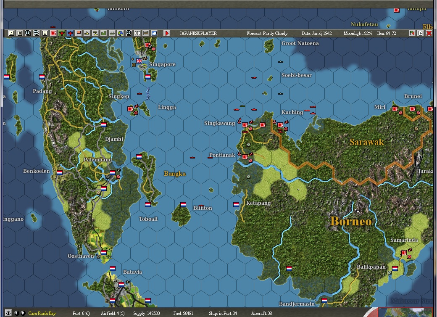Select the Dutch flag at Palembang
The height and width of the screenshot is (317, 437).
click(x=113, y=172)
